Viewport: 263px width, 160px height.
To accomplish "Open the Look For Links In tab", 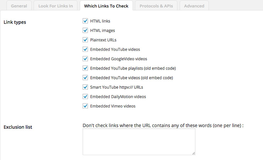I will [x=56, y=6].
